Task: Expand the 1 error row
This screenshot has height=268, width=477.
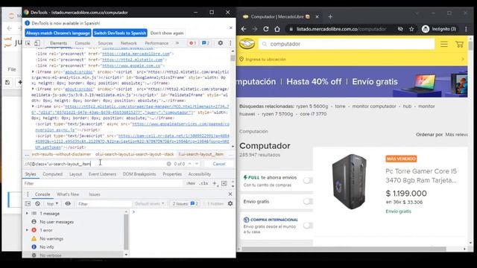Action: pyautogui.click(x=27, y=230)
